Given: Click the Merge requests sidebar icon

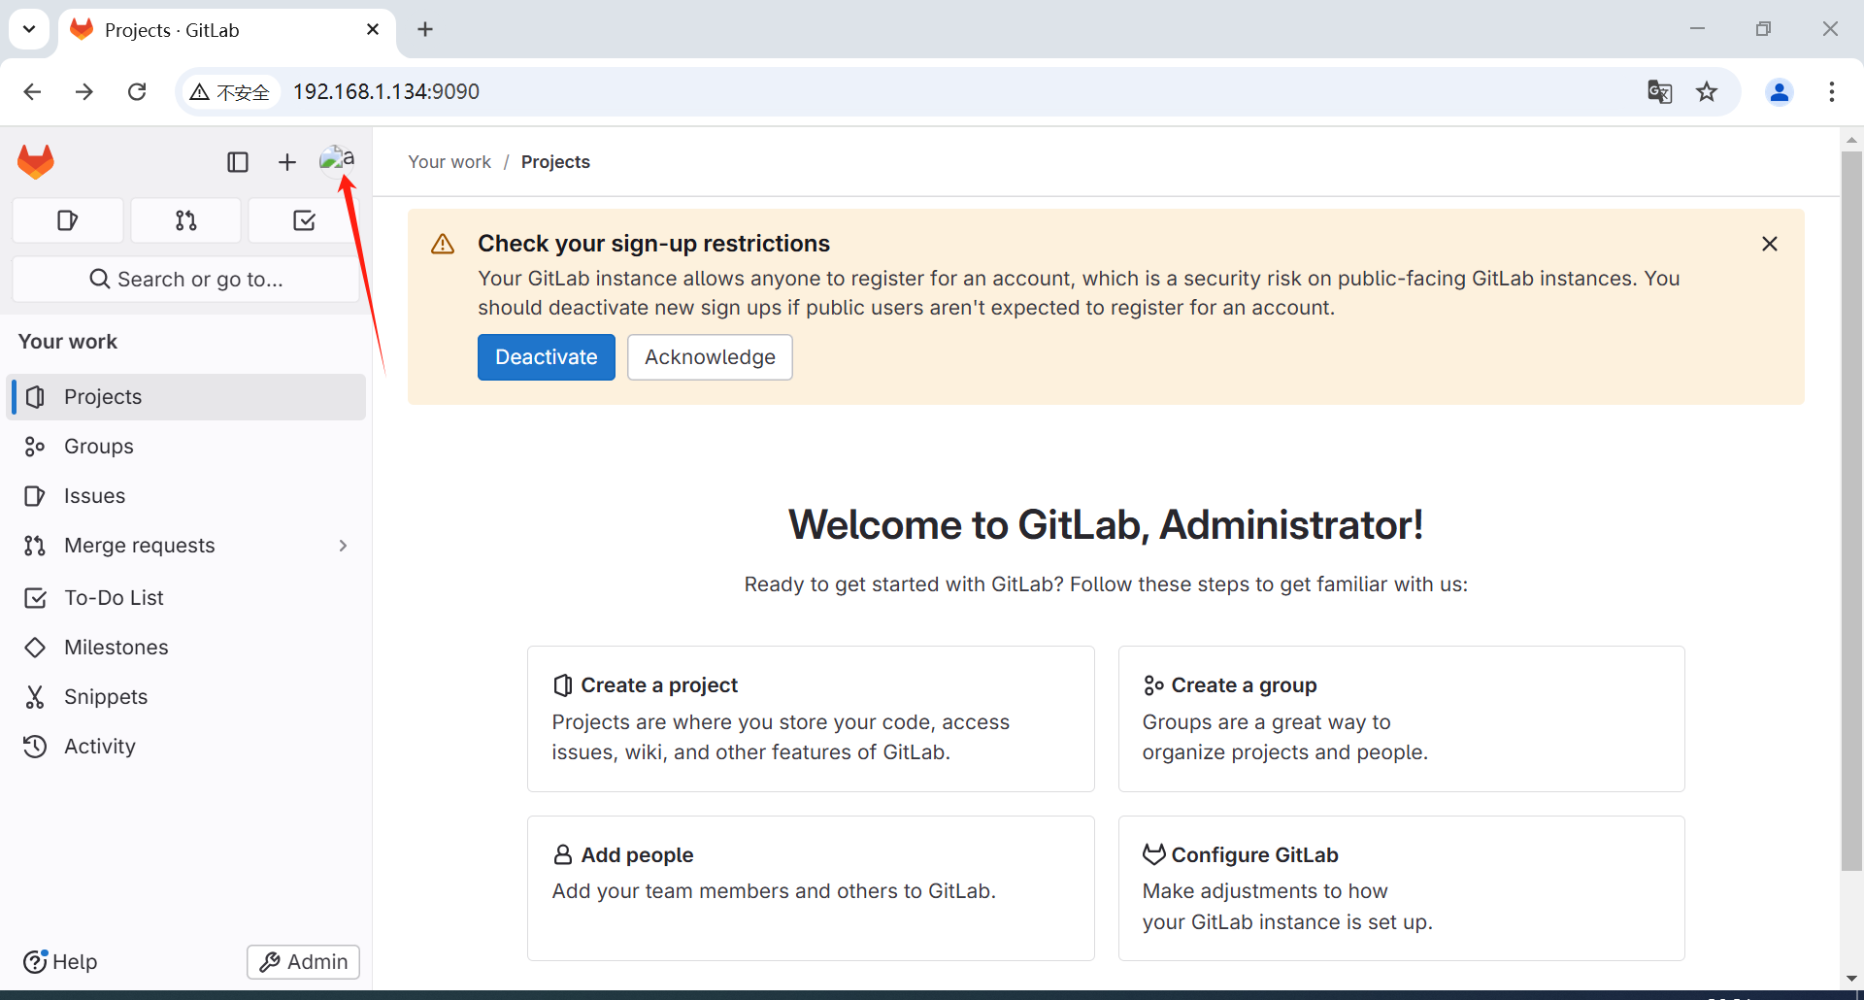Looking at the screenshot, I should point(35,546).
